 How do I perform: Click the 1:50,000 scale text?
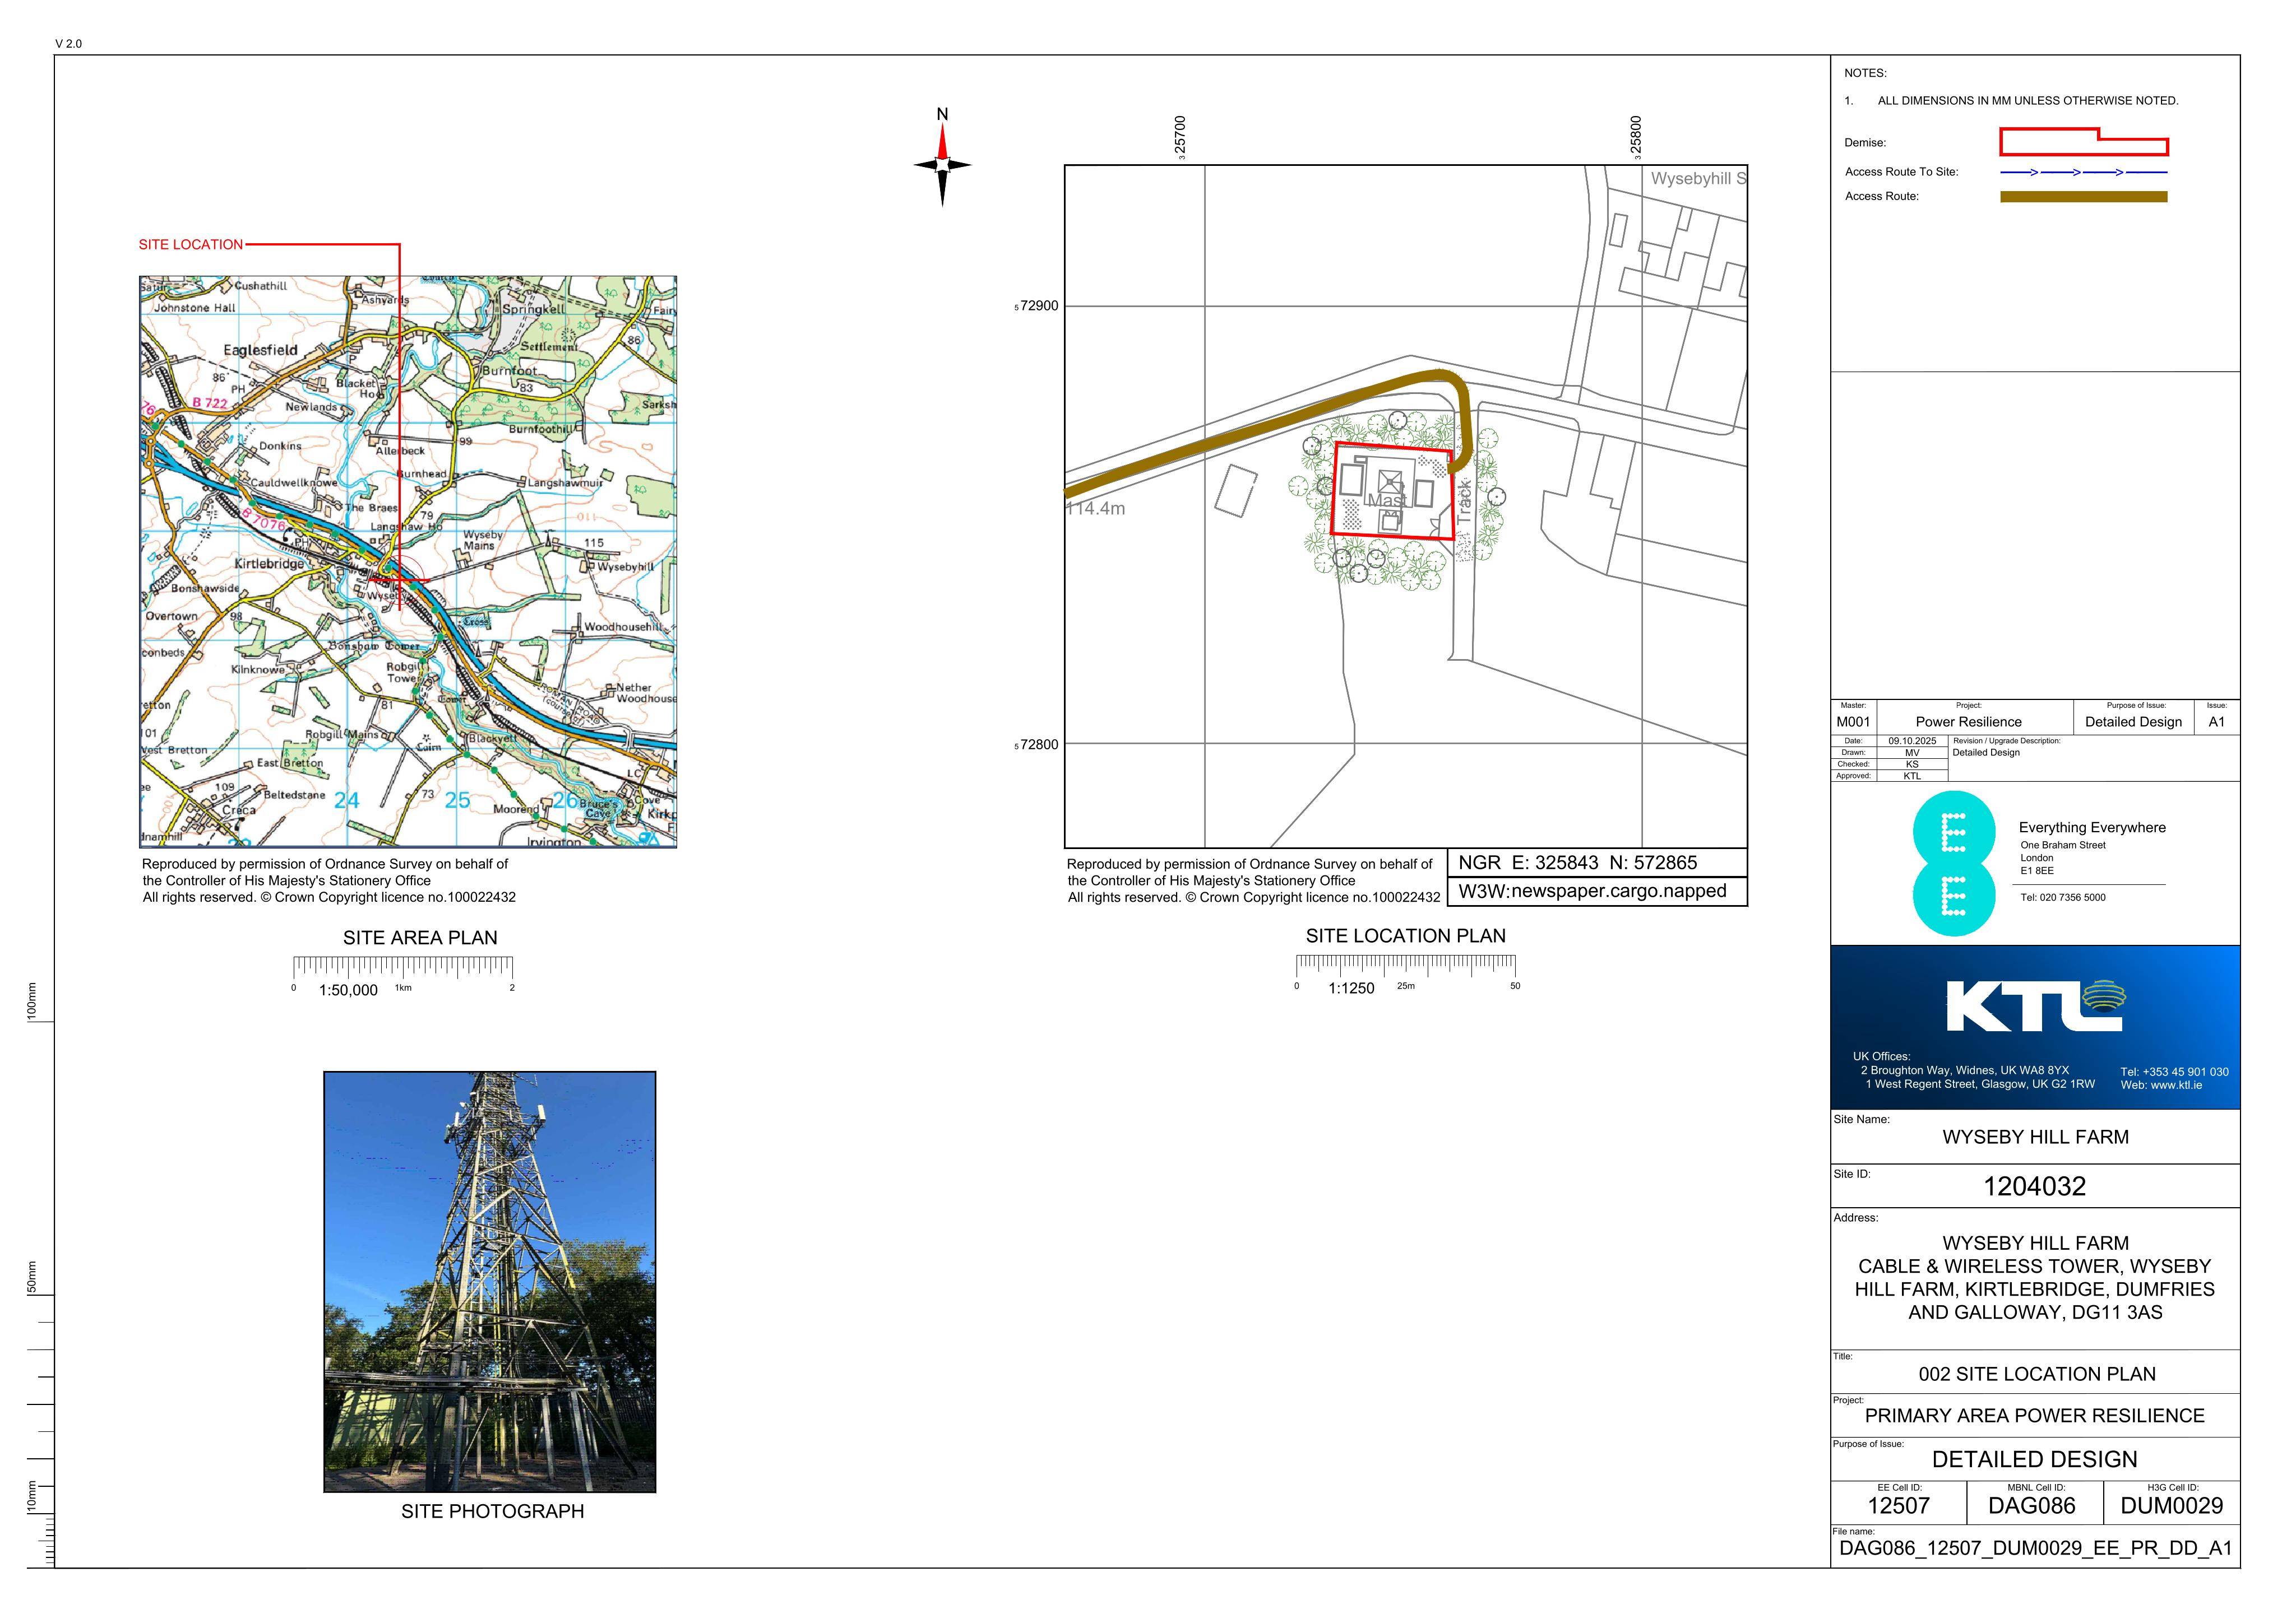348,991
